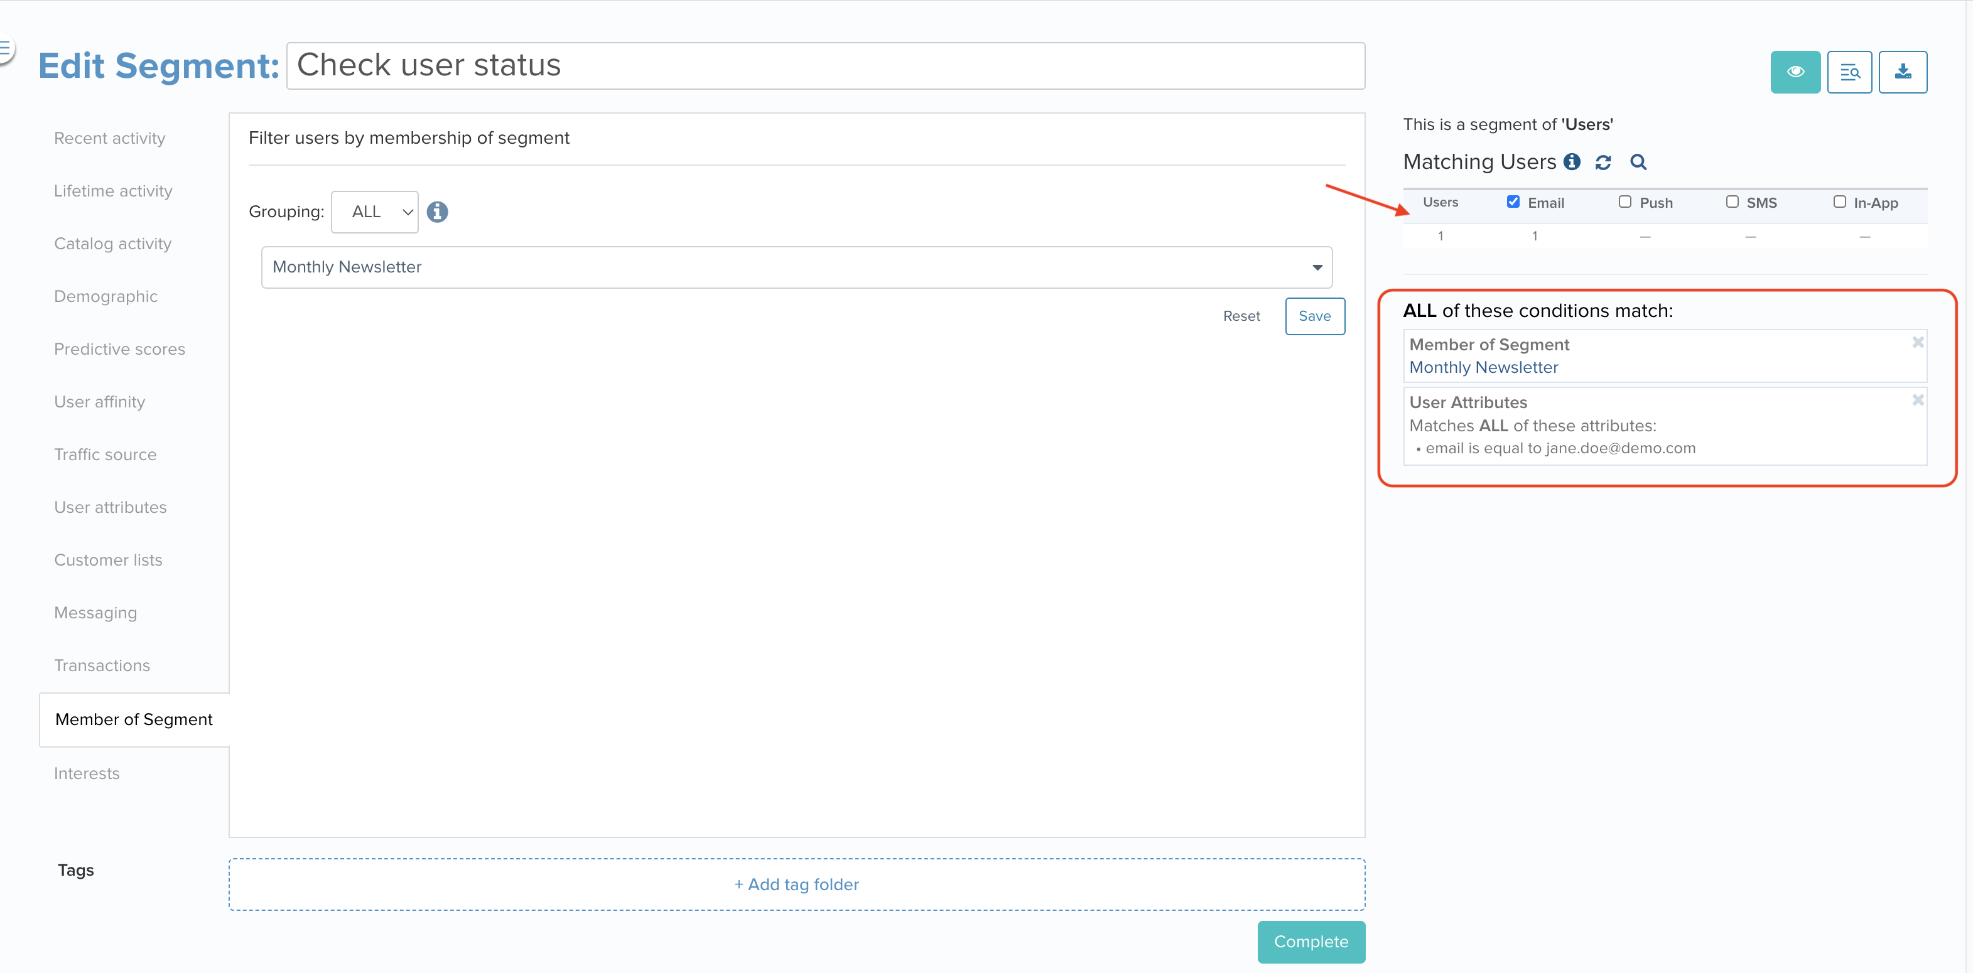Switch to the User attributes category

111,507
